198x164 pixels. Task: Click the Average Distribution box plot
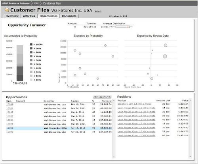pos(122,27)
